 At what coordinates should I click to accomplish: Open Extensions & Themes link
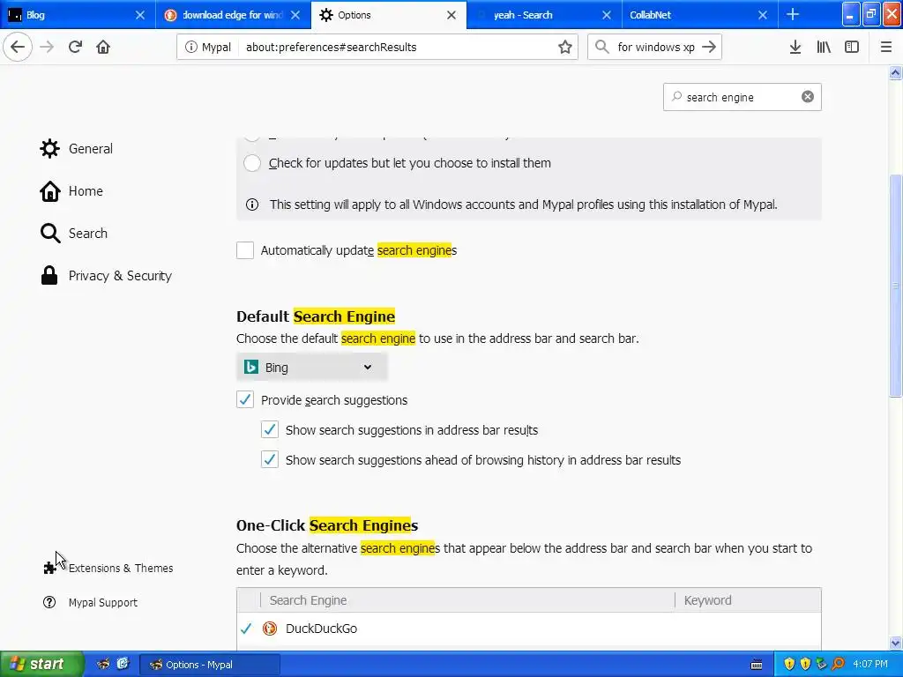point(108,569)
